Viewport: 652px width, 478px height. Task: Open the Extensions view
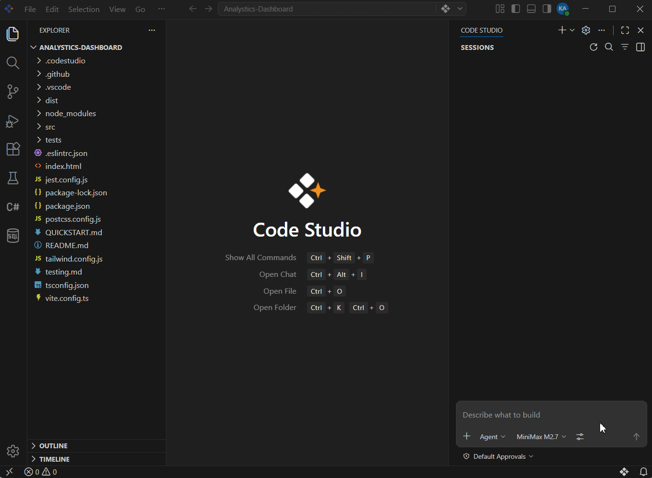(13, 149)
